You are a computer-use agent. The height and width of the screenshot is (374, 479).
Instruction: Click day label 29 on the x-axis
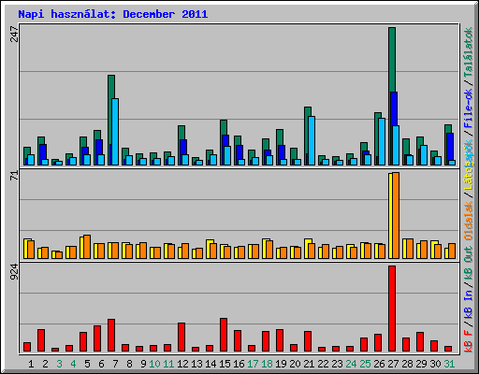pyautogui.click(x=421, y=364)
